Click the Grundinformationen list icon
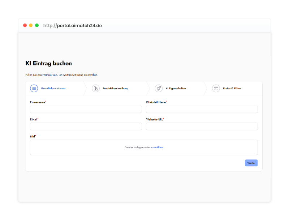The width and height of the screenshot is (289, 217). [x=34, y=88]
